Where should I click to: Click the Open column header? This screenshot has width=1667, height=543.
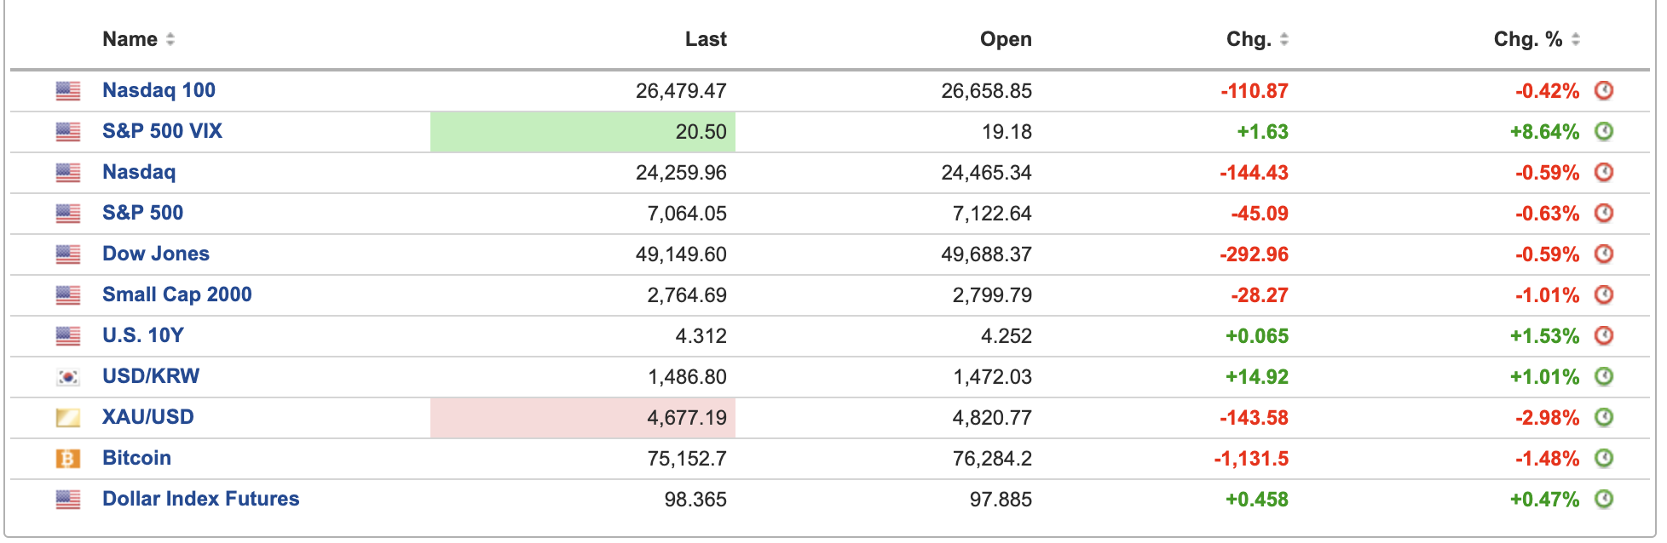click(x=1006, y=39)
